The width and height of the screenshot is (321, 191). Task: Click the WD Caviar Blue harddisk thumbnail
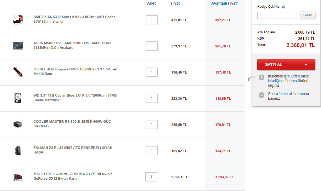pyautogui.click(x=18, y=98)
